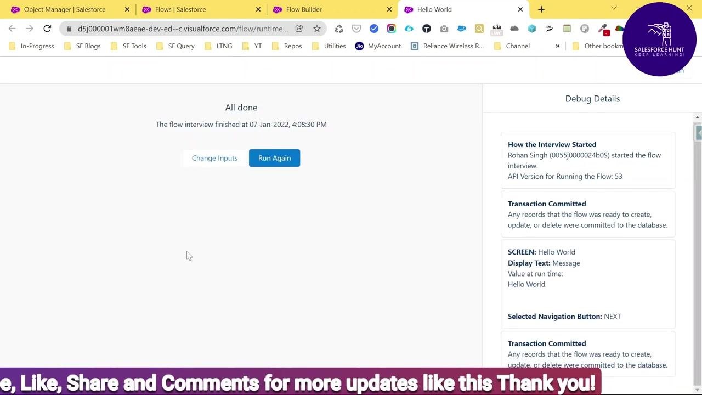Open the Jio MyAccount bookmark
Viewport: 702px width, 395px height.
pos(378,46)
